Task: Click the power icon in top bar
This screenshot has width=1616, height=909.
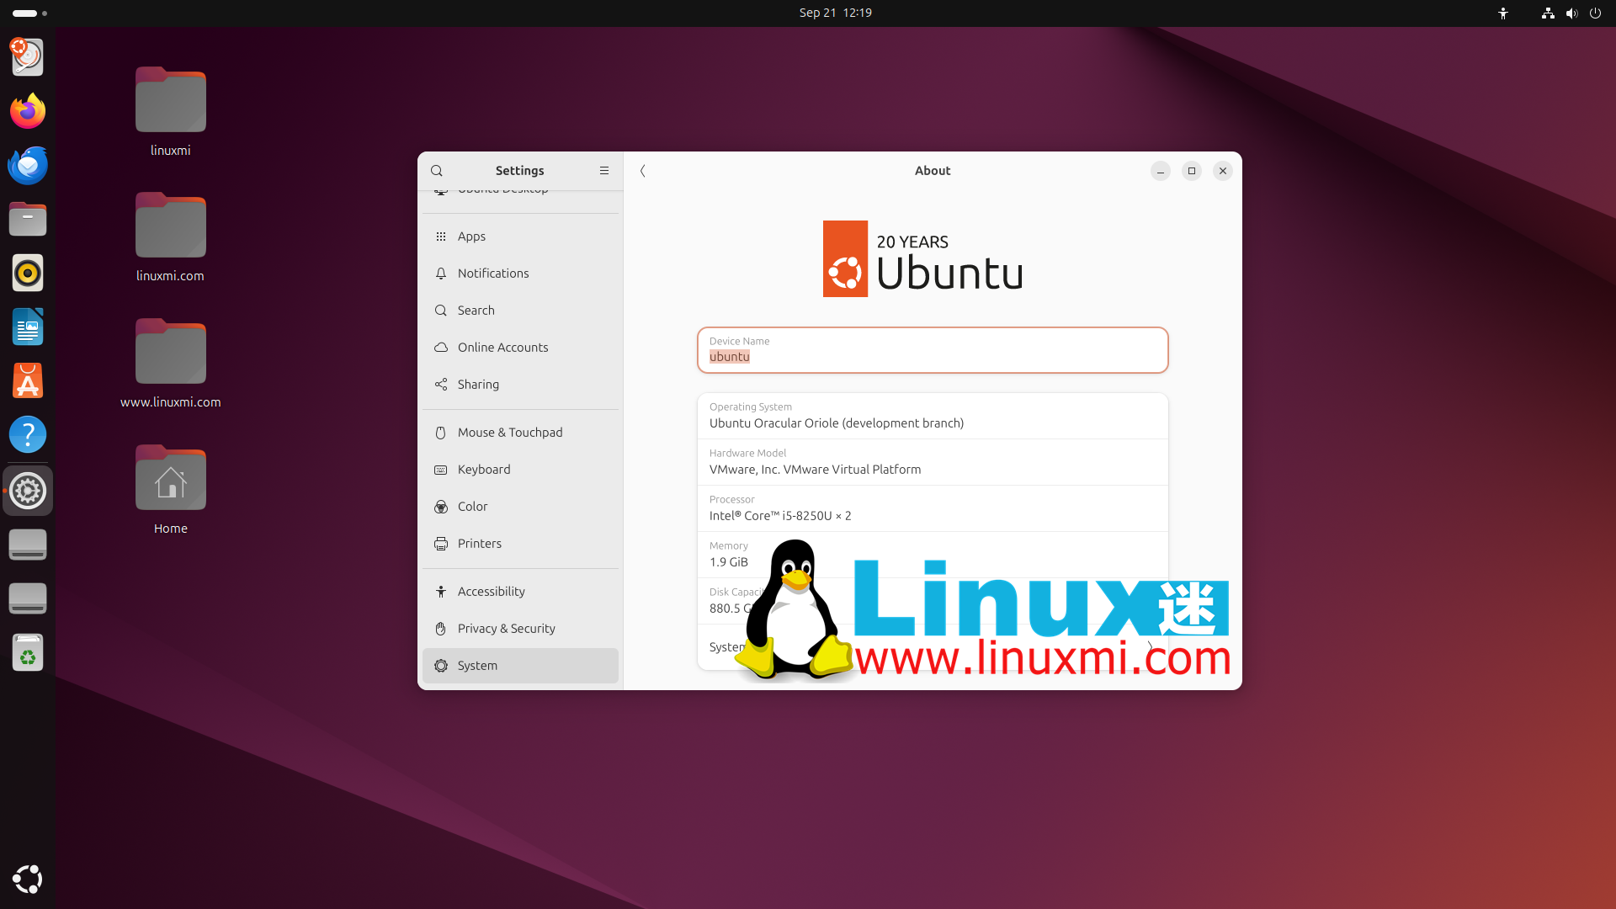Action: (x=1595, y=13)
